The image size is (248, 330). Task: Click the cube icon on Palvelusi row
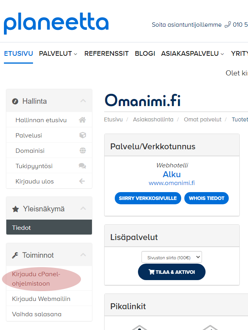(83, 135)
